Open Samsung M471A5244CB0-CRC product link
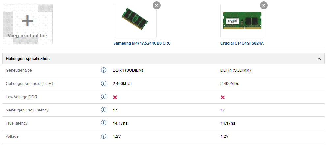Viewport: 327px width, 148px height. [142, 43]
